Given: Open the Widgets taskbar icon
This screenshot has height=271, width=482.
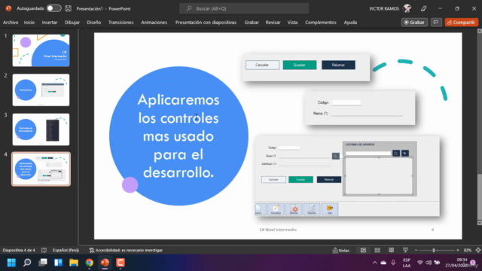Looking at the screenshot, I should click(58, 263).
